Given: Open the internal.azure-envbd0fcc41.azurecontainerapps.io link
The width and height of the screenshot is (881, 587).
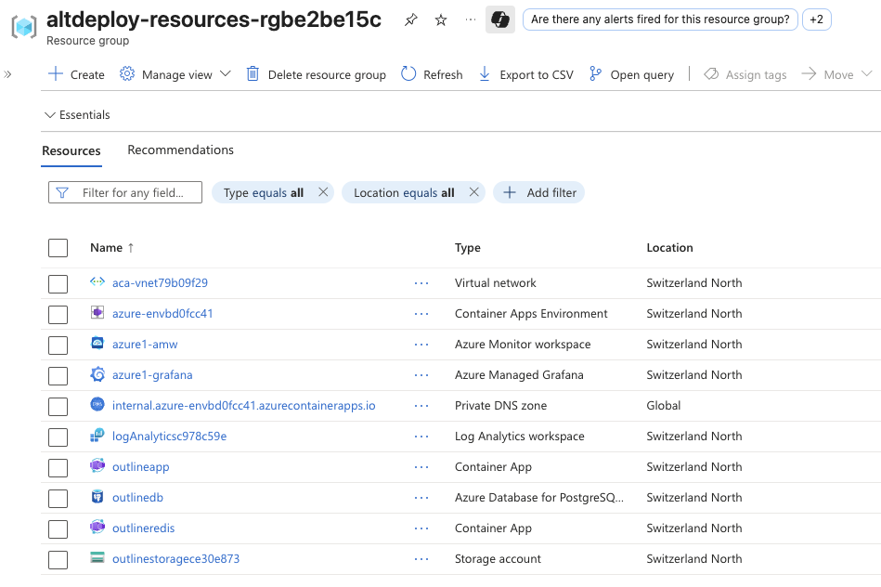Looking at the screenshot, I should pos(244,405).
